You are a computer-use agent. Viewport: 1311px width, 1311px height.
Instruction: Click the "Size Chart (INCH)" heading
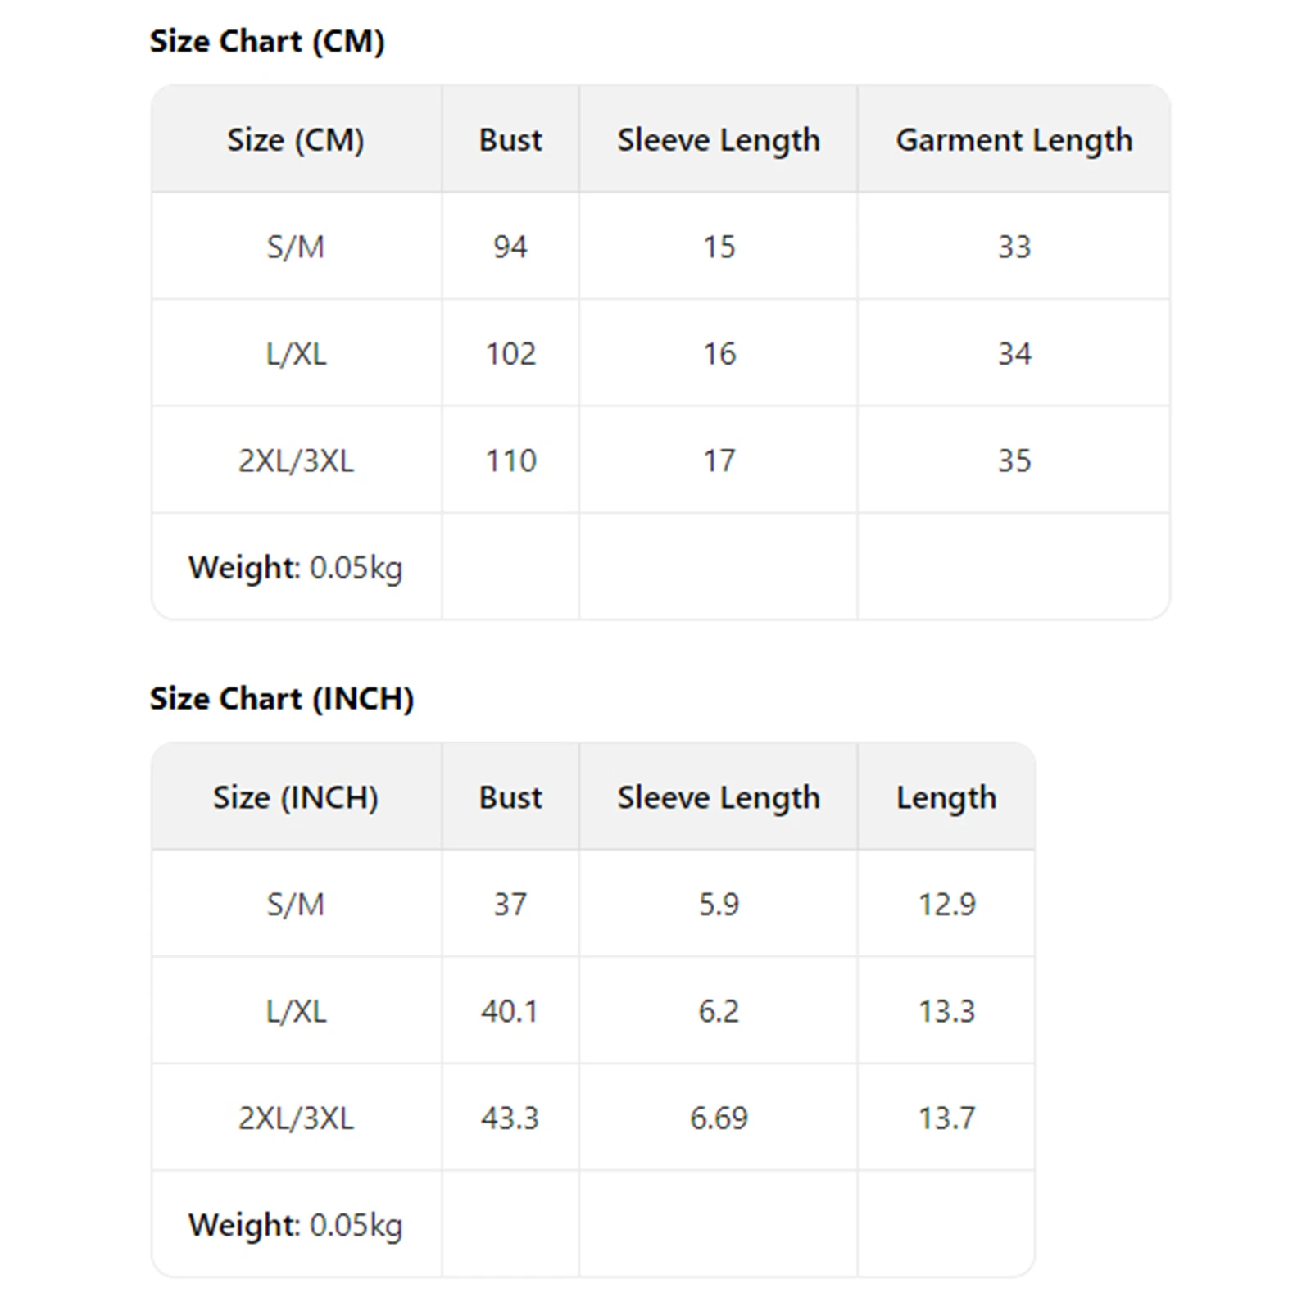coord(281,699)
